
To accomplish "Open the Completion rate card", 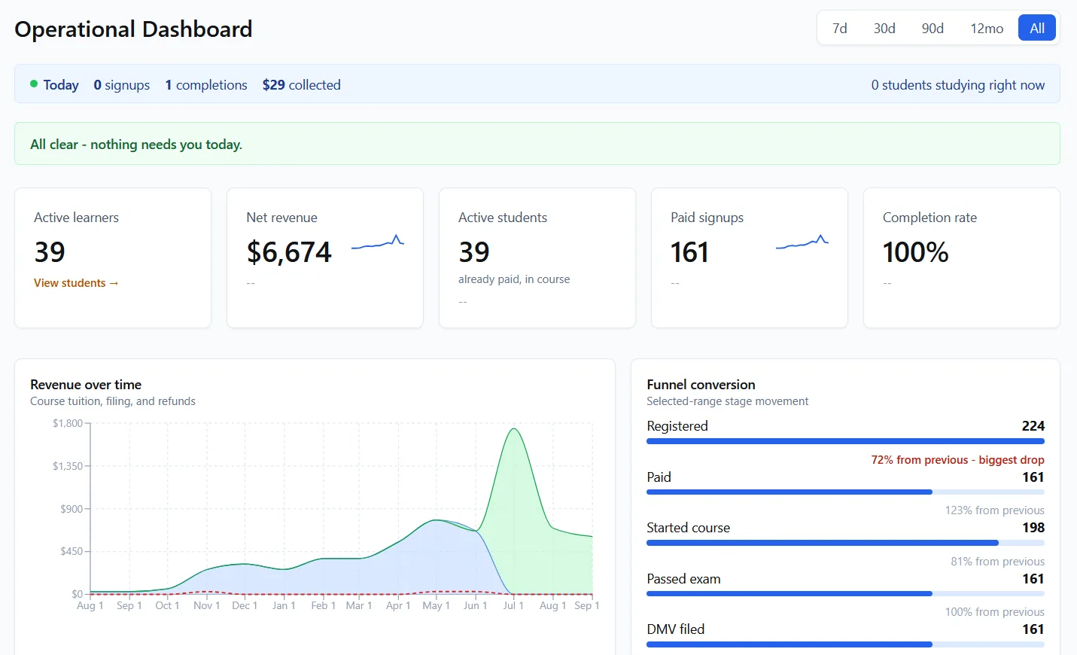I will click(962, 257).
